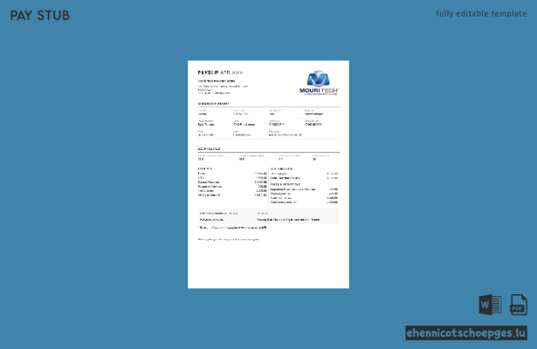Viewport: 537px width, 349px height.
Task: Click the MOURI TECH logo wordmark
Action: pyautogui.click(x=319, y=91)
